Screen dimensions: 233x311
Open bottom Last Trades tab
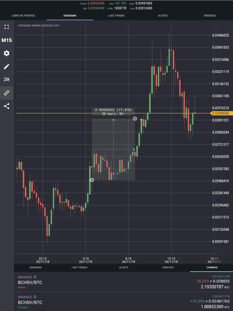[79, 267]
